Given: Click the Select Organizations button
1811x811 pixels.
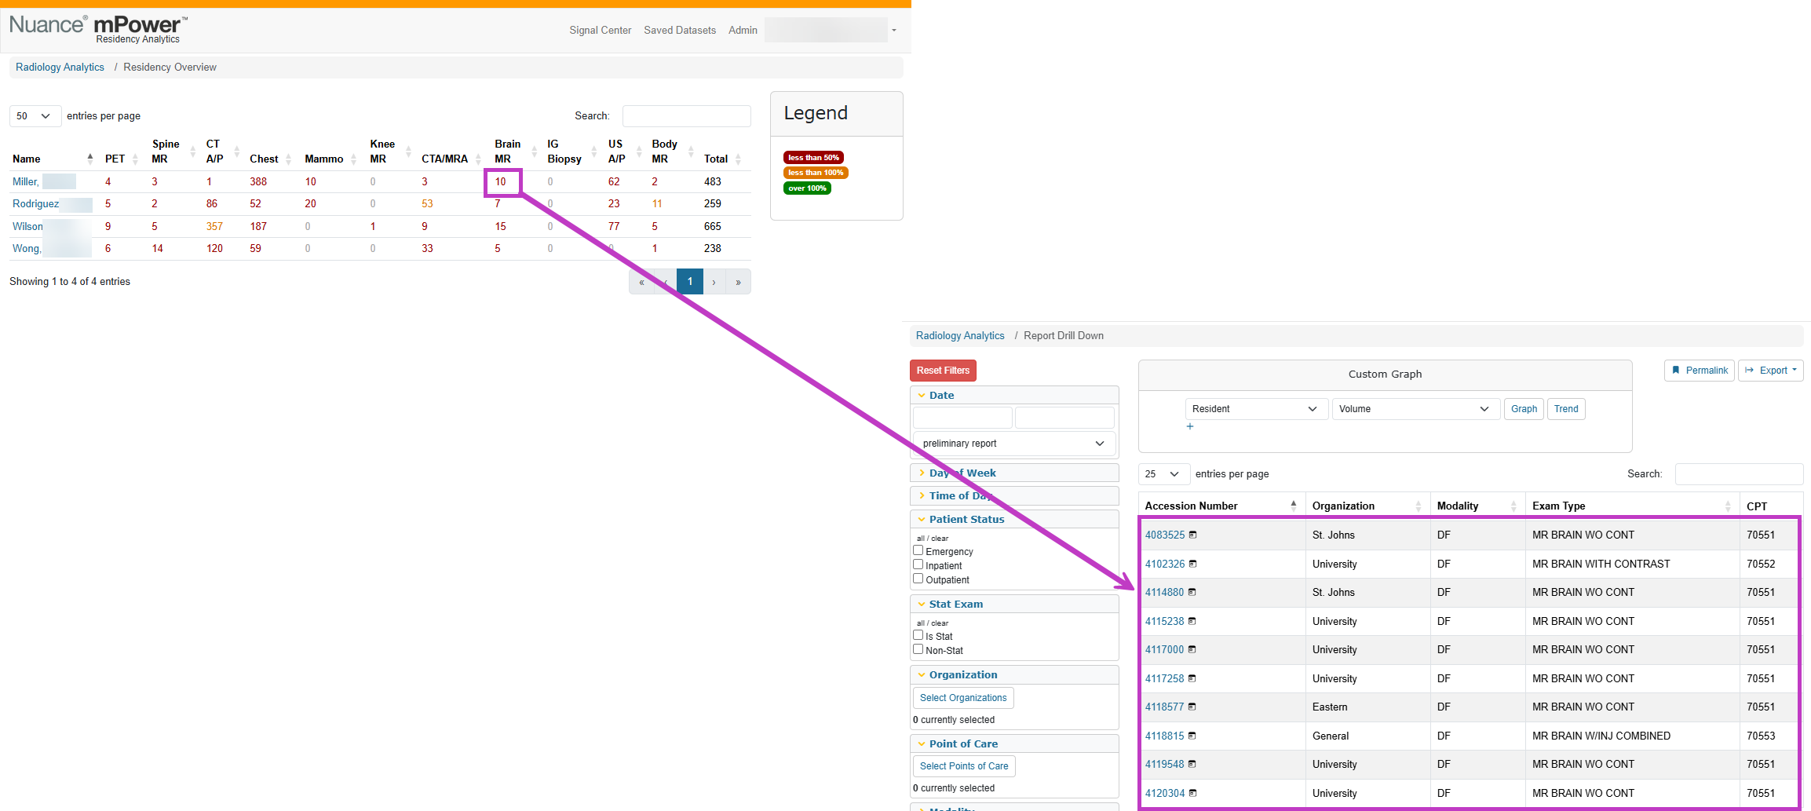Looking at the screenshot, I should (x=963, y=698).
